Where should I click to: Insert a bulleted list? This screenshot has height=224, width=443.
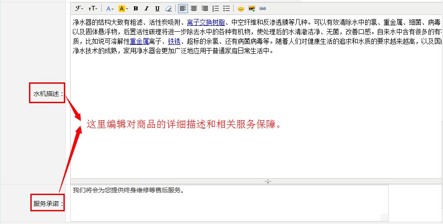tap(226, 9)
